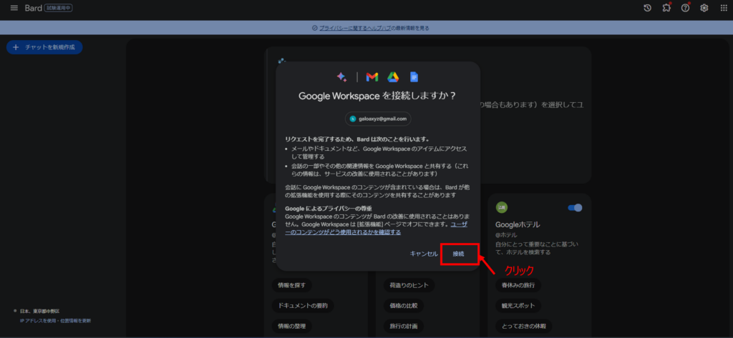Click the Googleホテル card title

(518, 224)
